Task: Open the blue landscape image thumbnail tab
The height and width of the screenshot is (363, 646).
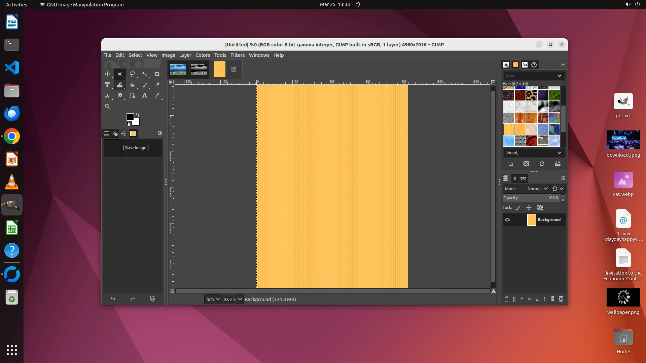Action: click(178, 69)
